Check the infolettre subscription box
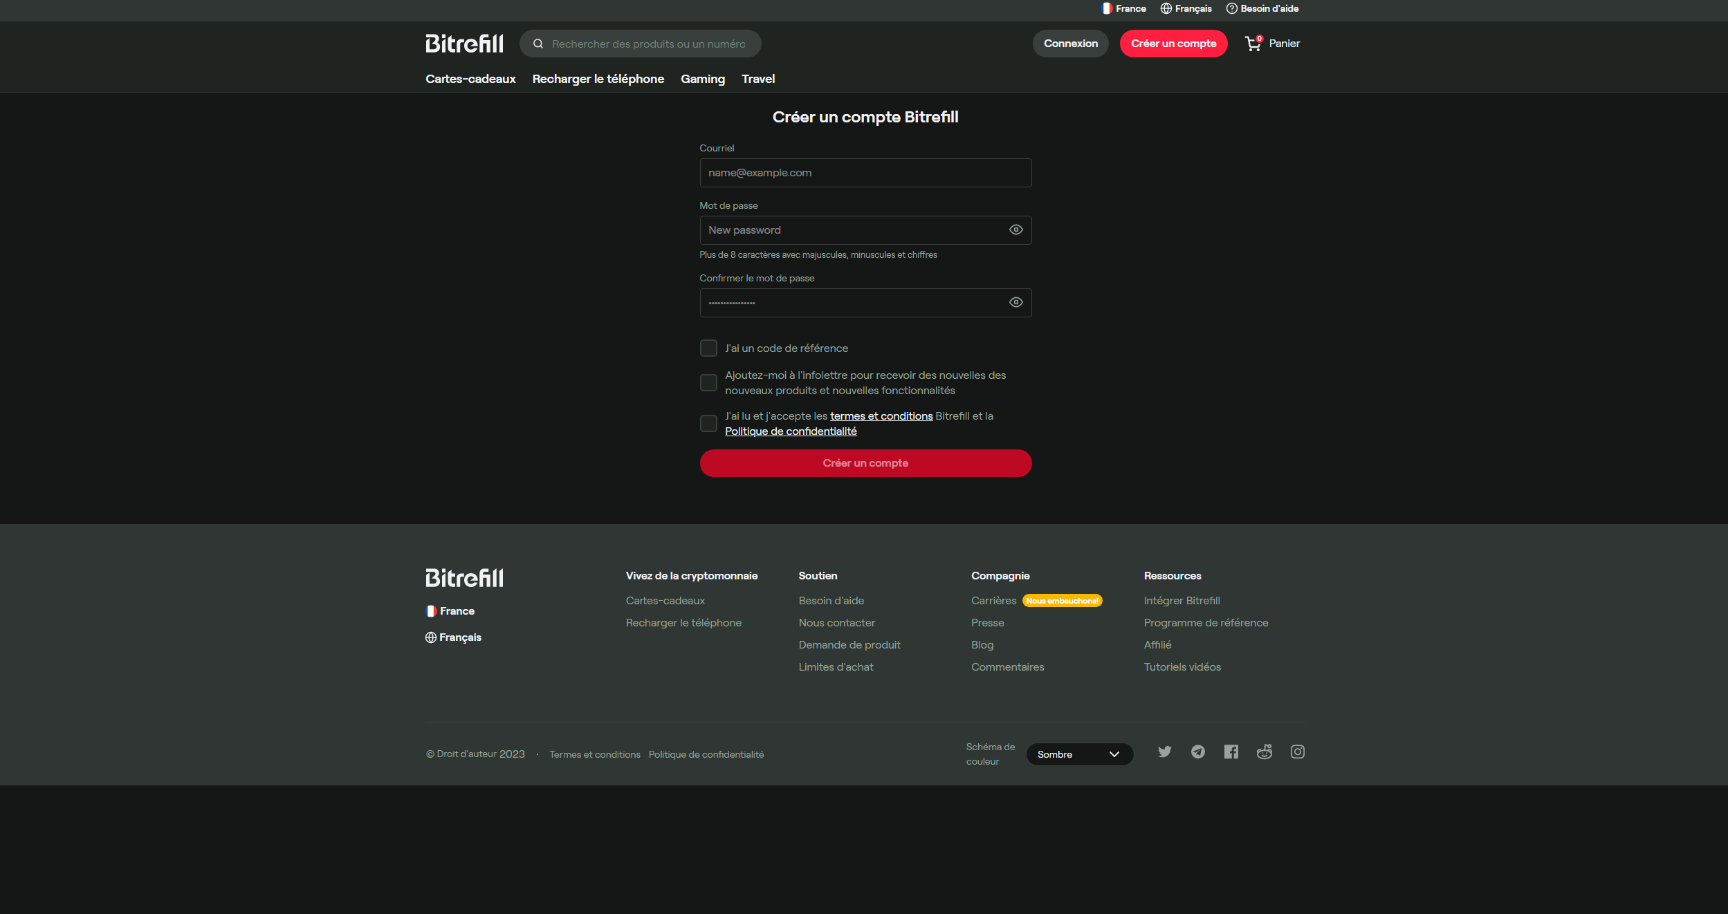The image size is (1728, 914). (708, 382)
